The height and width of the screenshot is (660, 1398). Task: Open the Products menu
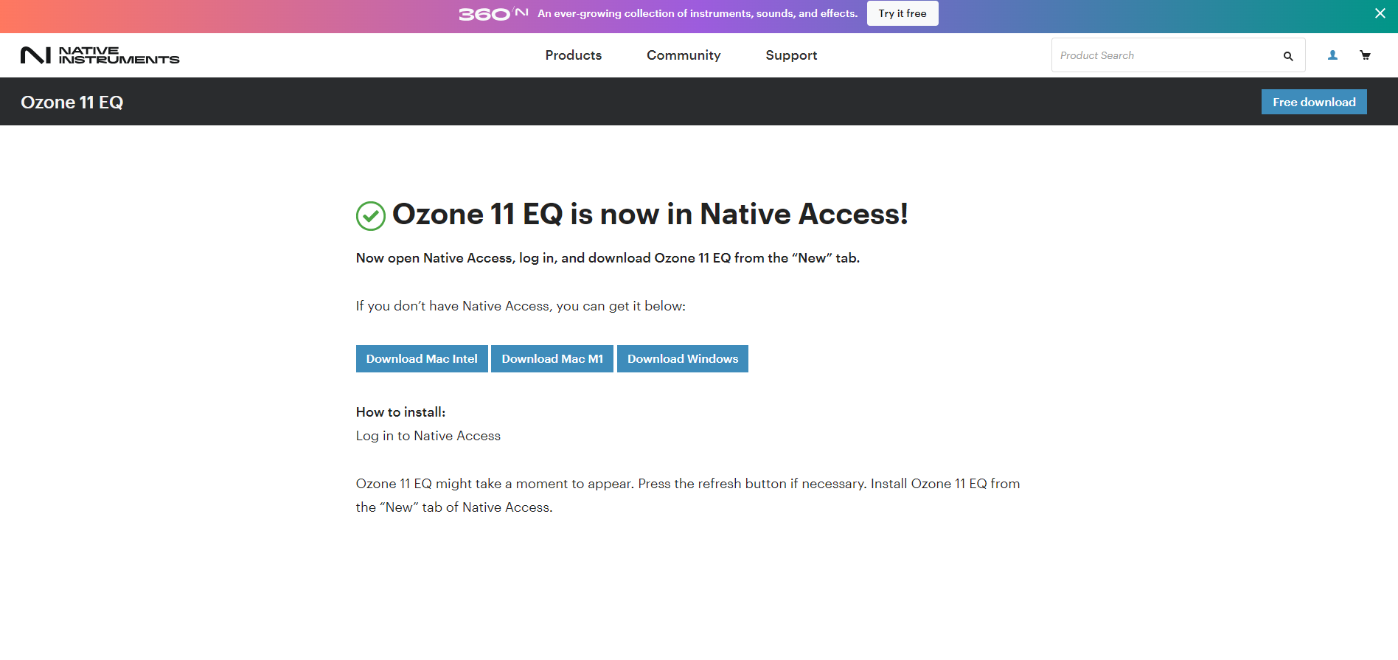click(574, 55)
